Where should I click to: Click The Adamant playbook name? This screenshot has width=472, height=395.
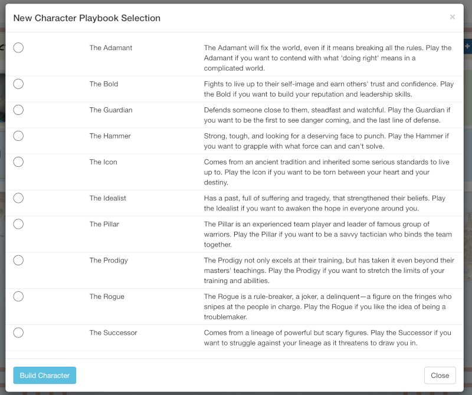110,48
